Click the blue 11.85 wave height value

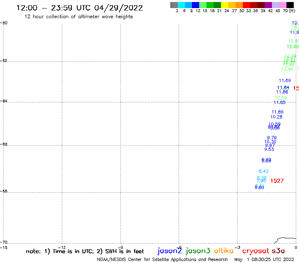click(280, 102)
